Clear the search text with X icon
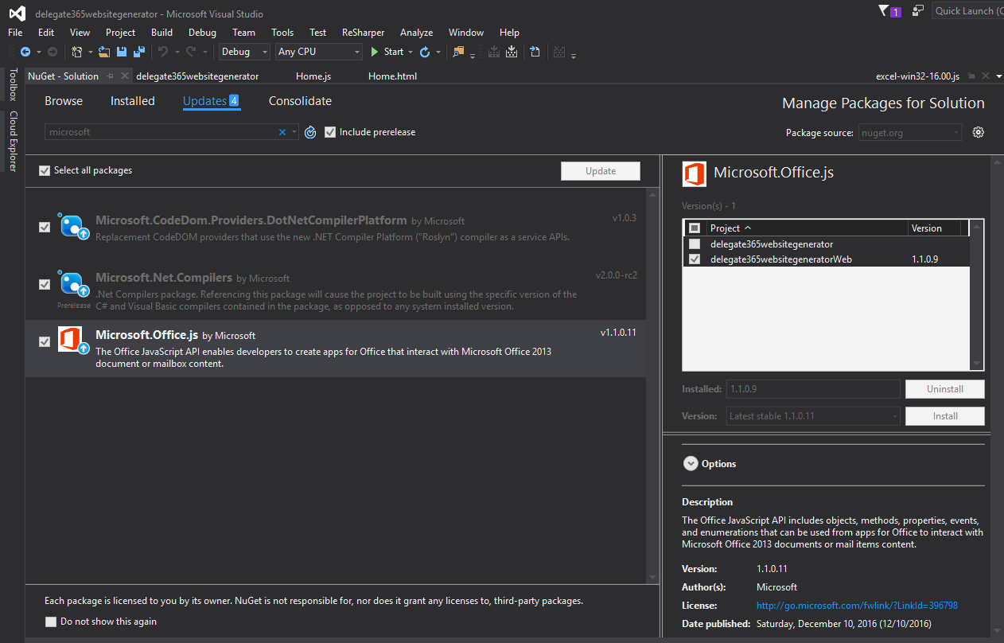The image size is (1004, 643). (282, 132)
